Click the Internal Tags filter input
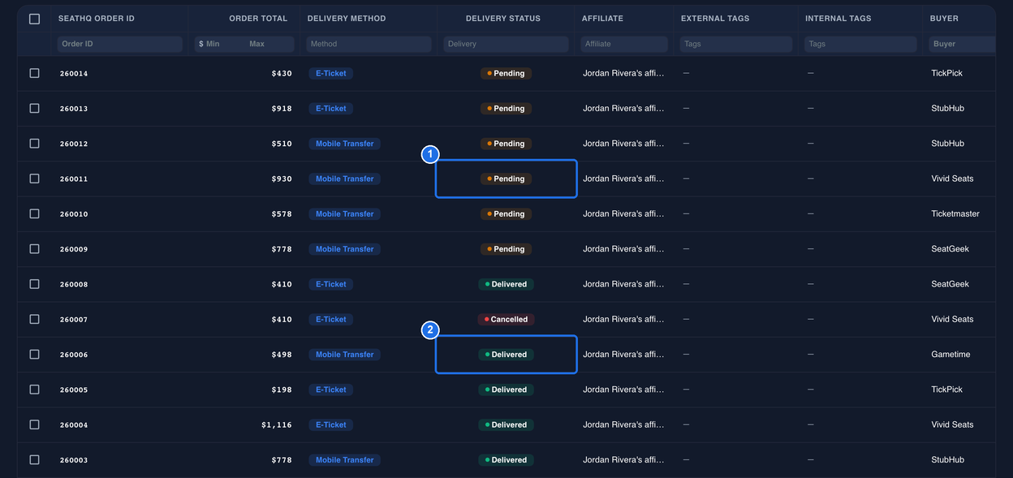 click(x=860, y=44)
